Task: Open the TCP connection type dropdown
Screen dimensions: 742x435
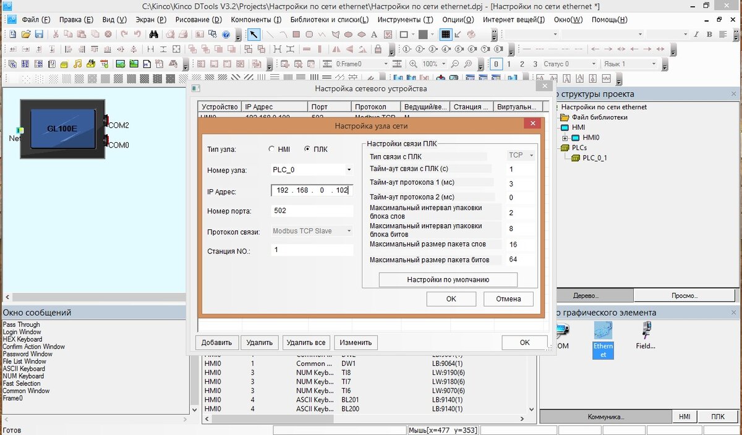Action: click(531, 156)
